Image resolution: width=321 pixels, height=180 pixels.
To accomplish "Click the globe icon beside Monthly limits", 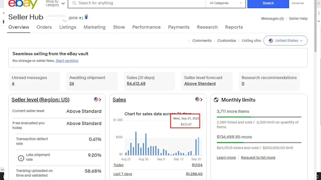I will click(216, 100).
